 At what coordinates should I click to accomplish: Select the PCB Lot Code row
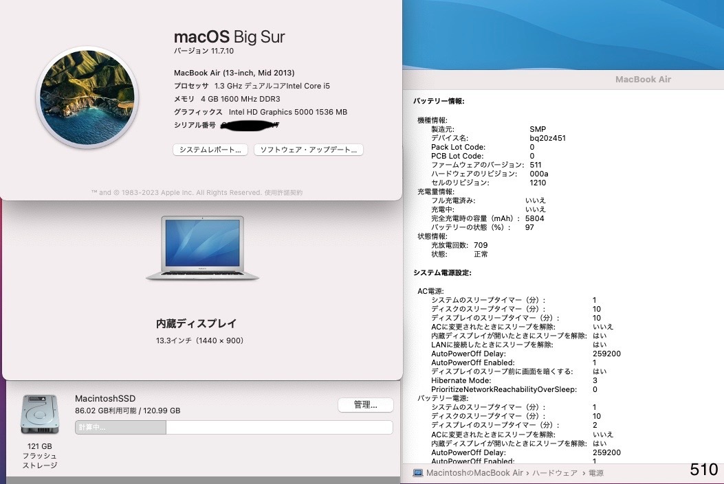(483, 156)
